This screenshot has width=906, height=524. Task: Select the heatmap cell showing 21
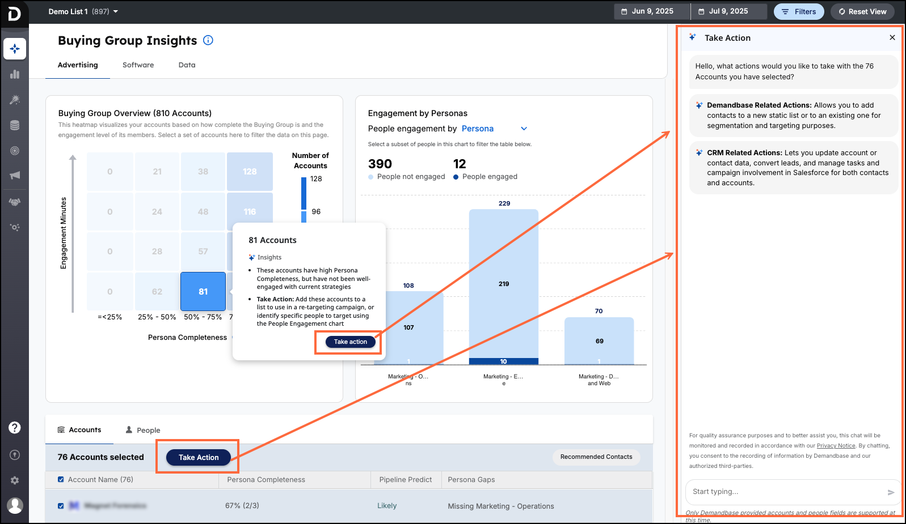point(157,171)
